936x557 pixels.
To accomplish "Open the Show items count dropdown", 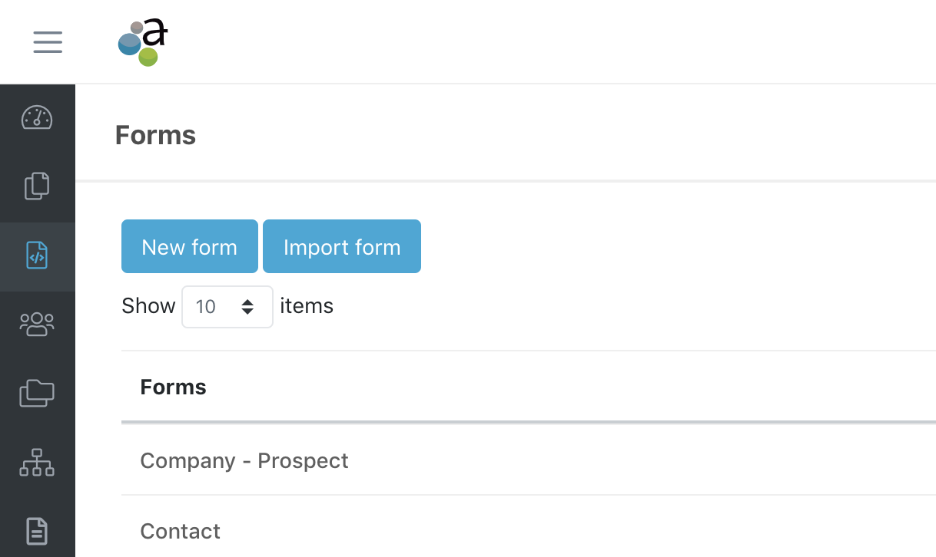I will click(x=227, y=307).
